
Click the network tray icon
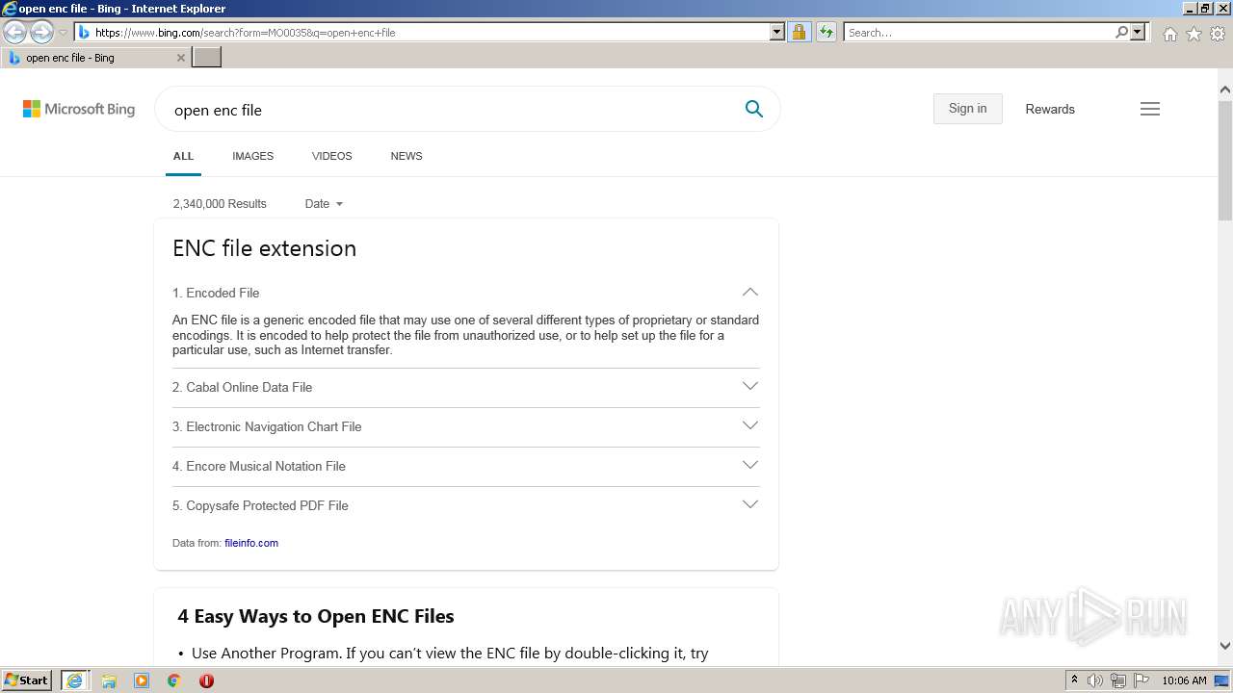coord(1118,680)
